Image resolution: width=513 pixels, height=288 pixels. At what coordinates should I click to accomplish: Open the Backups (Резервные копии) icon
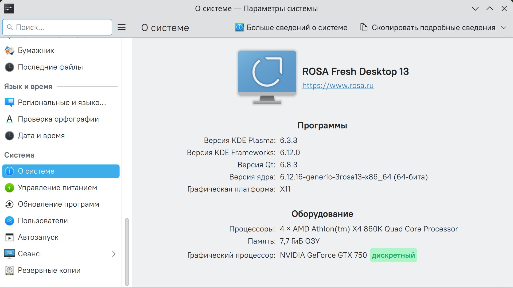pos(10,270)
